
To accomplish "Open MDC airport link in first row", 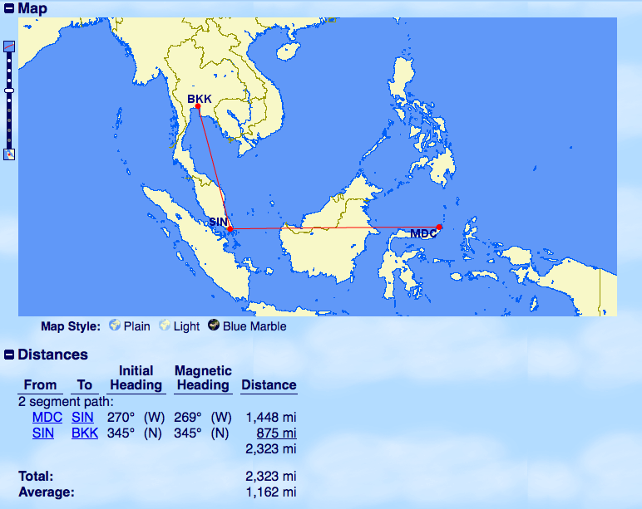I will [x=47, y=417].
